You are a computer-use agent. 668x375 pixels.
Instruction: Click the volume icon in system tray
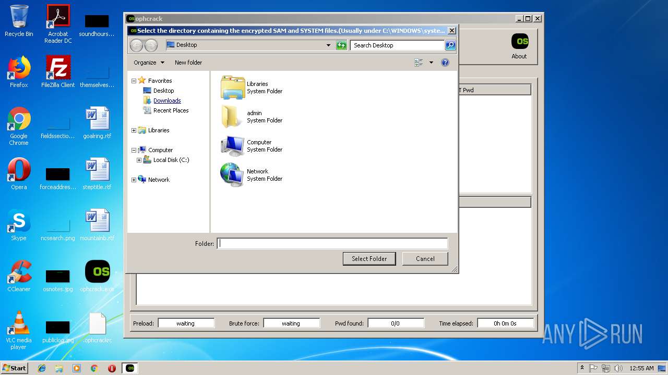[618, 368]
